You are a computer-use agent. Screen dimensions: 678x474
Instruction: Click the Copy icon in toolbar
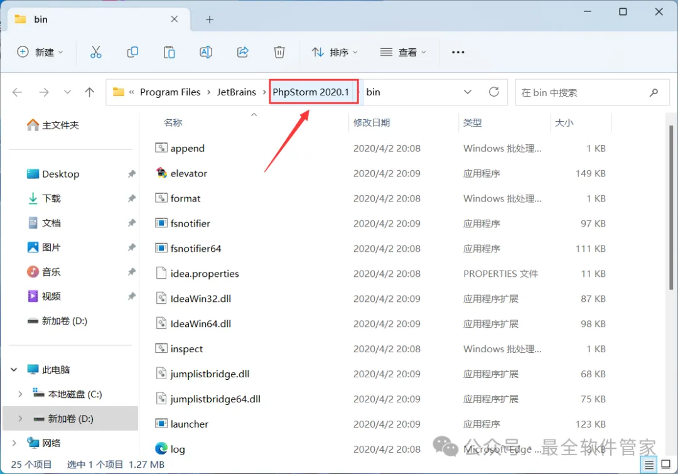click(x=132, y=52)
